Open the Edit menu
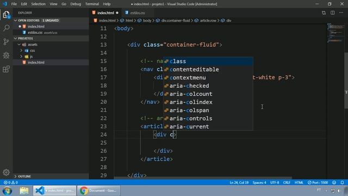 tap(24, 4)
